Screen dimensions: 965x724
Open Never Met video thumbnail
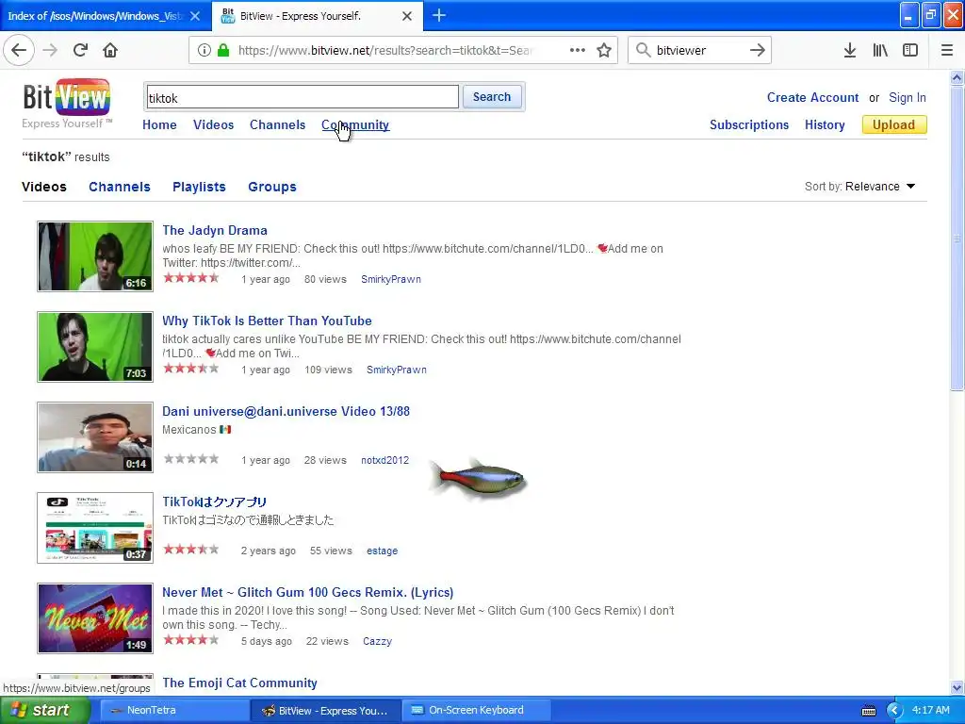pyautogui.click(x=95, y=618)
